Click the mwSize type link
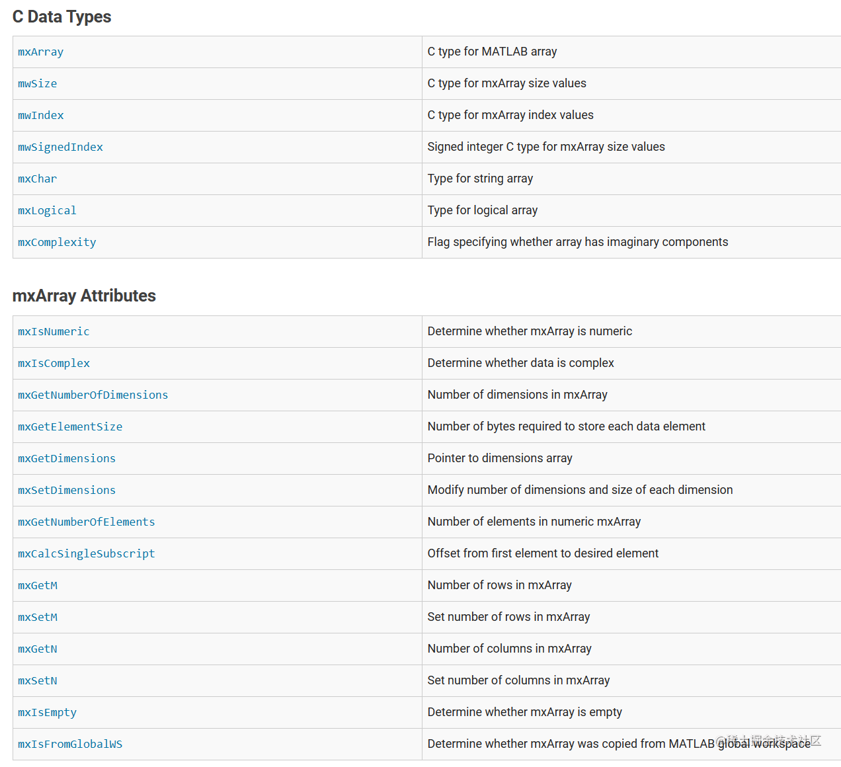The width and height of the screenshot is (841, 767). point(38,84)
